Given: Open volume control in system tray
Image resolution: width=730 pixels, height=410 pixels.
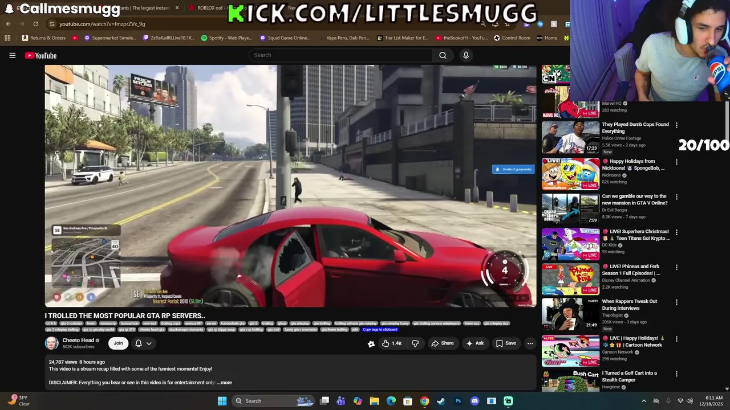Looking at the screenshot, I should pos(690,401).
